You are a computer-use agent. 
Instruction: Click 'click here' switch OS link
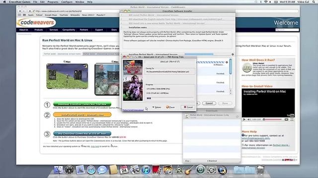95,146
